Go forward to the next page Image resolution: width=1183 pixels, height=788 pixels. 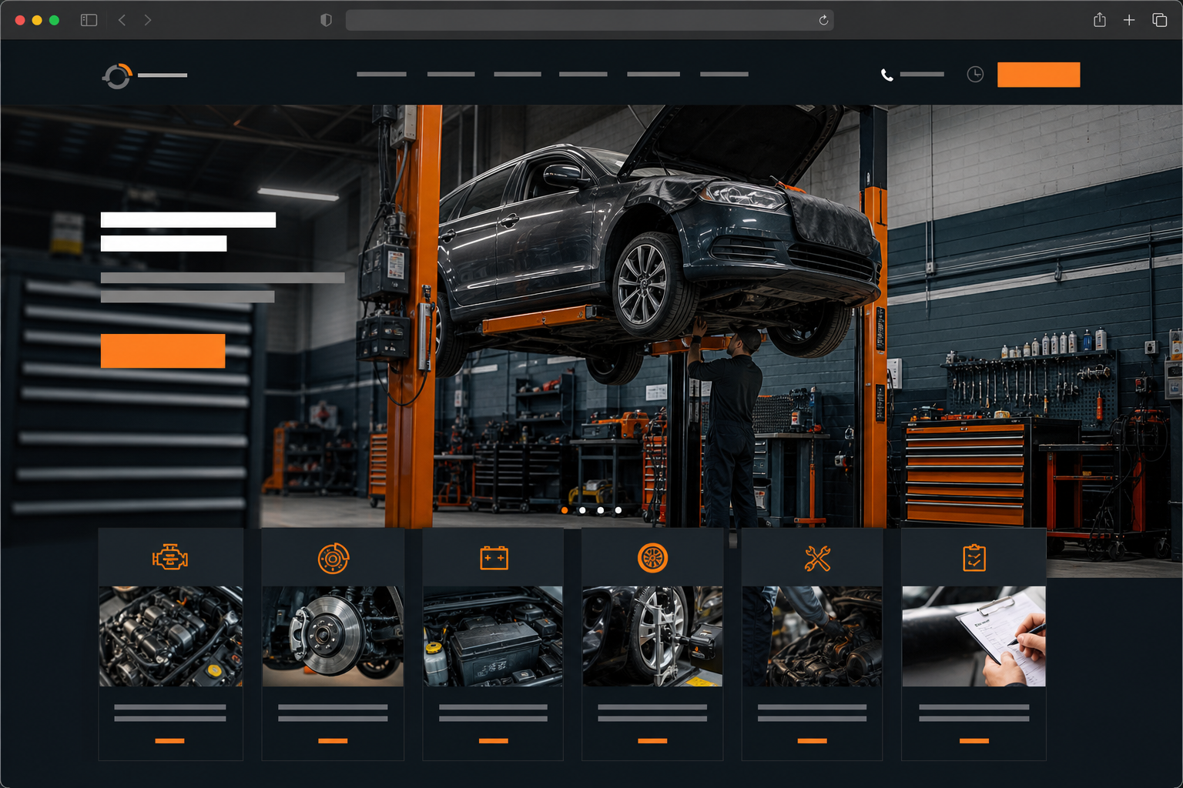(148, 20)
